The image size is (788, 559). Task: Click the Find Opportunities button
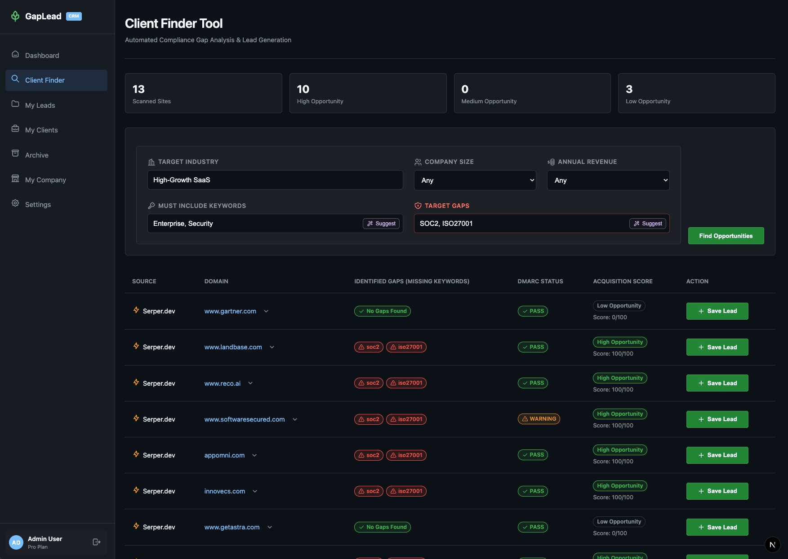coord(726,235)
